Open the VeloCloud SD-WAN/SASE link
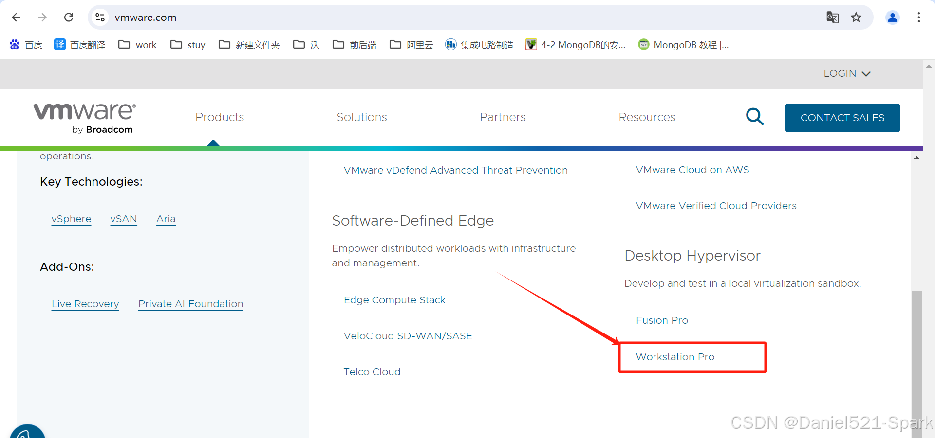The image size is (935, 438). coord(408,336)
